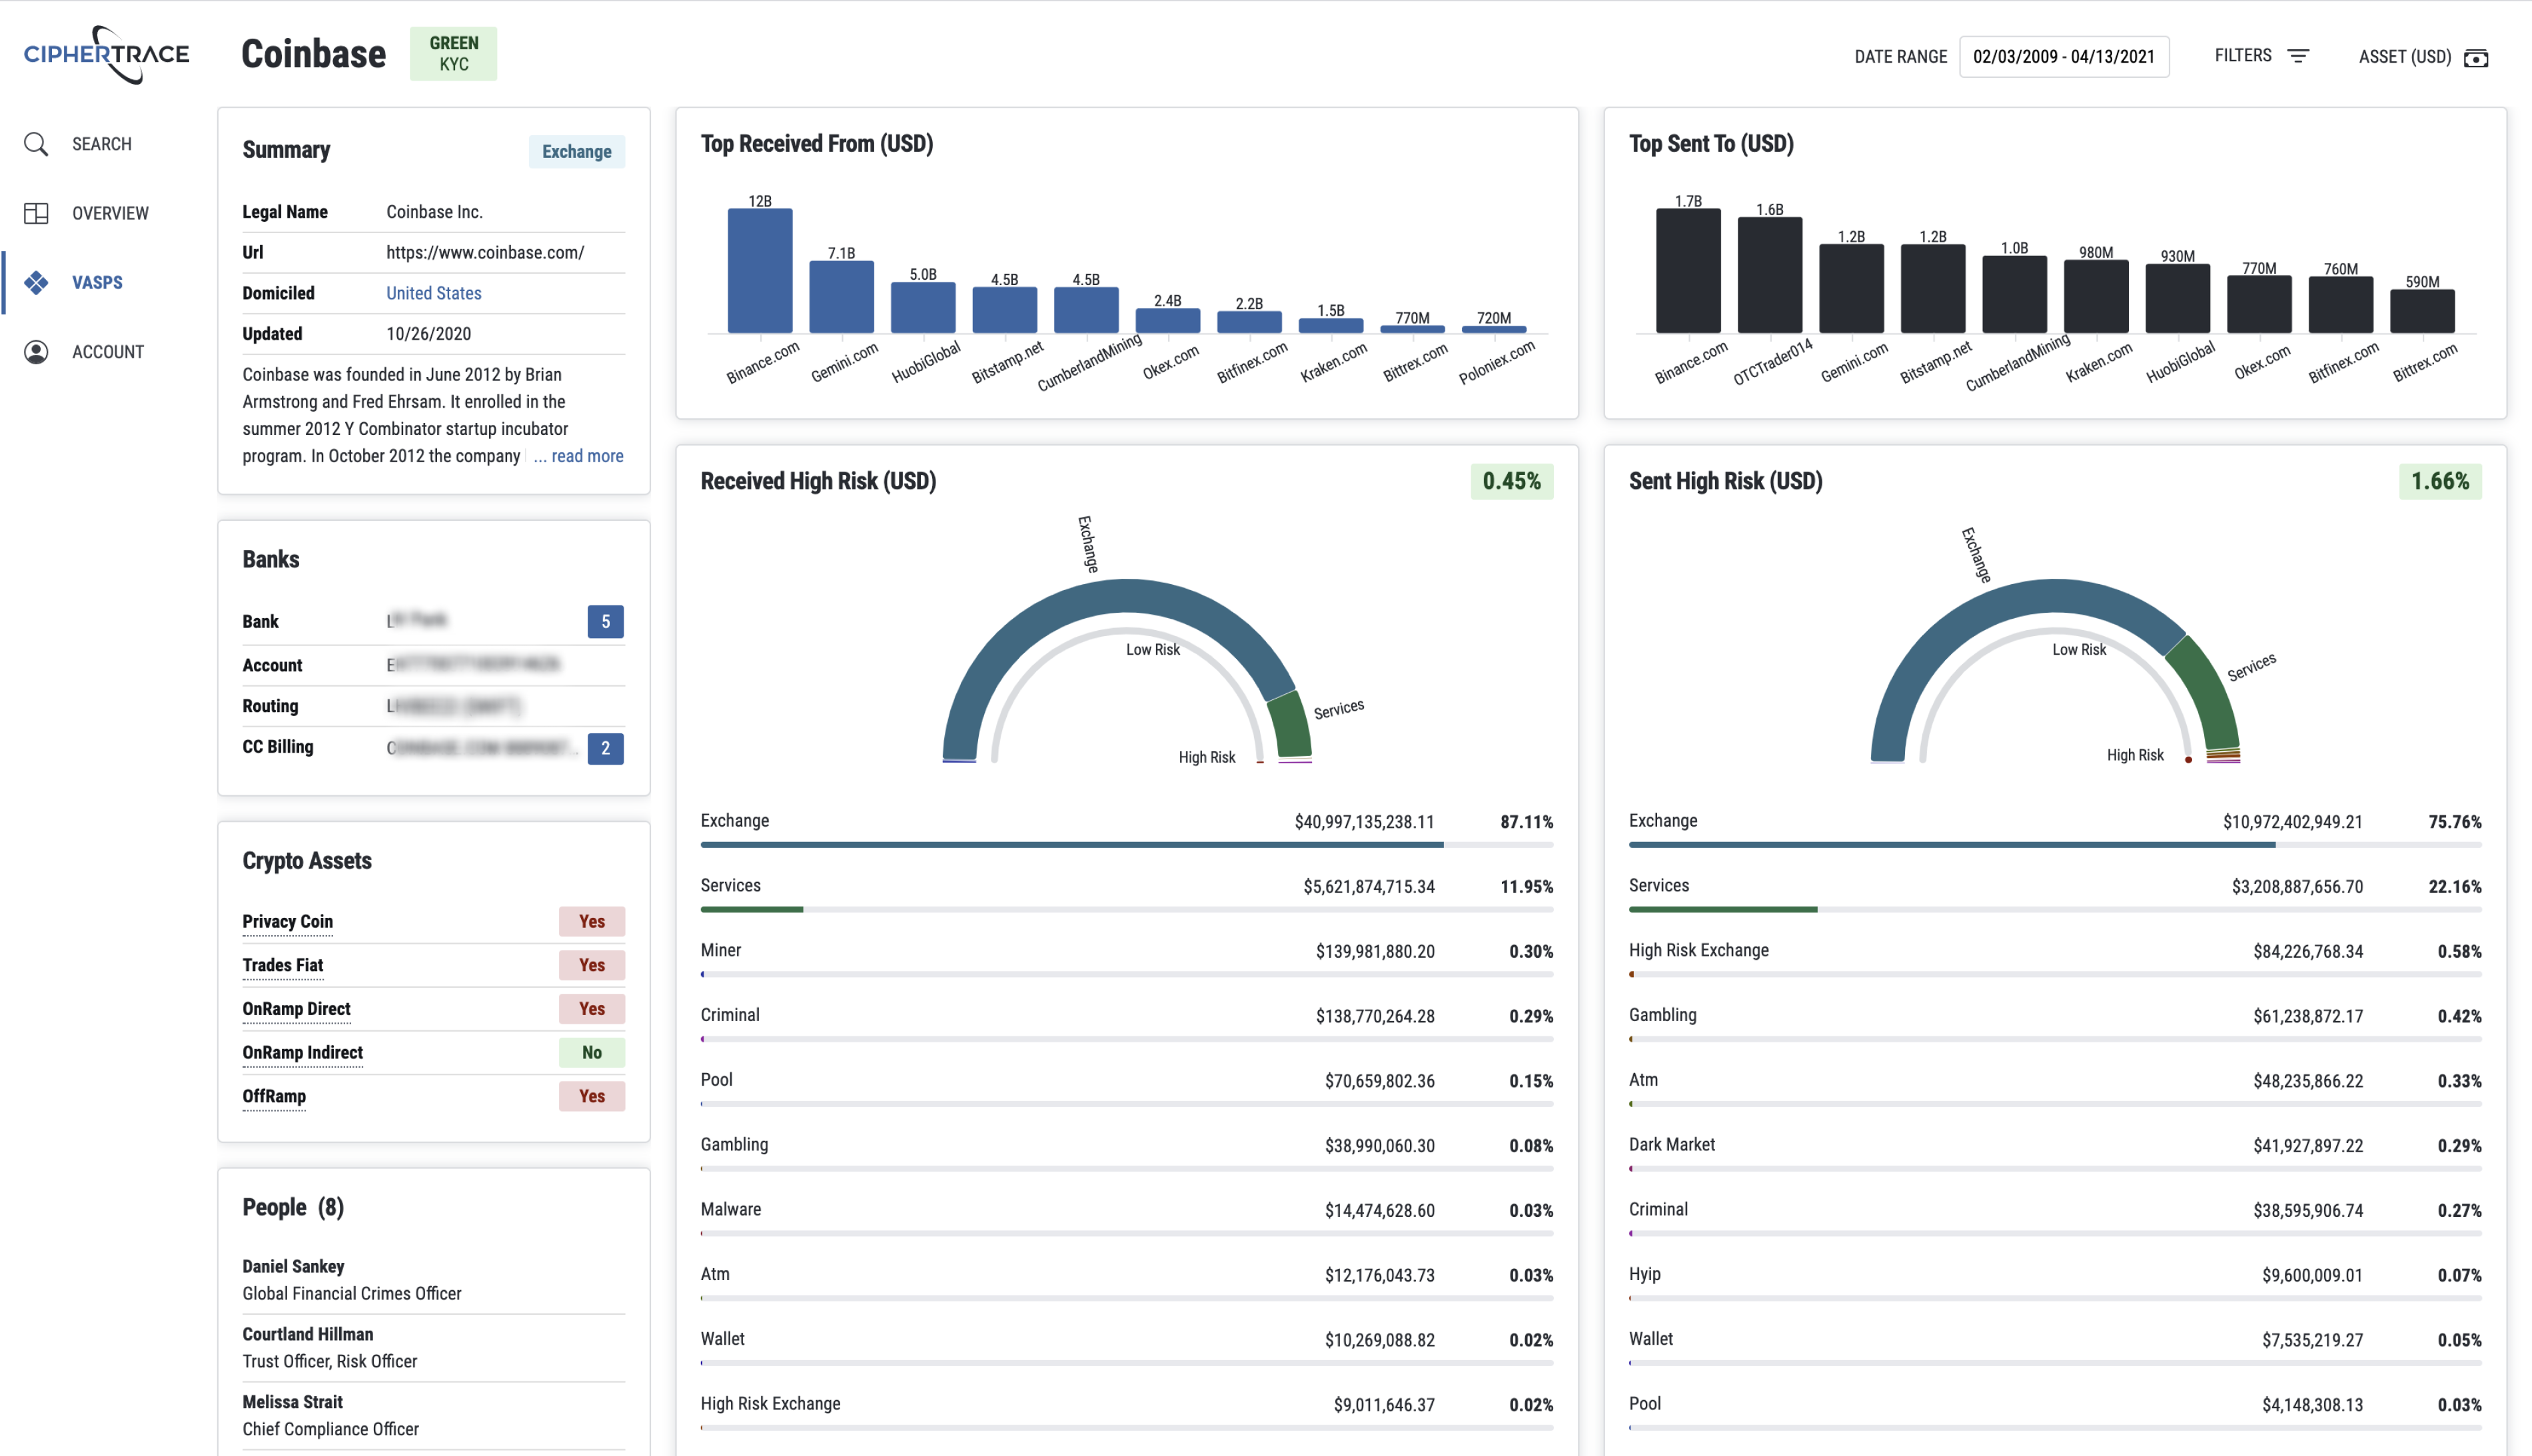
Task: Click the Coinbase URL text
Action: click(485, 253)
